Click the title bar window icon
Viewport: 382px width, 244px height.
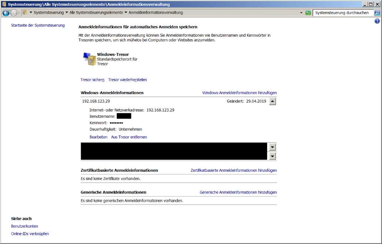[x=4, y=4]
